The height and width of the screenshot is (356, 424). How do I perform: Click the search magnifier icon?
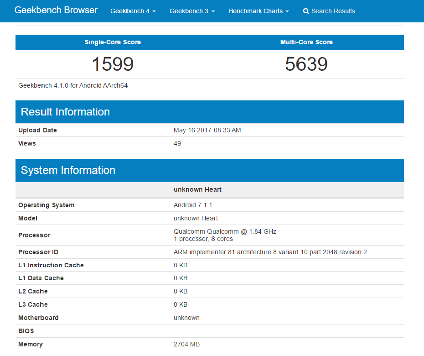pos(306,11)
